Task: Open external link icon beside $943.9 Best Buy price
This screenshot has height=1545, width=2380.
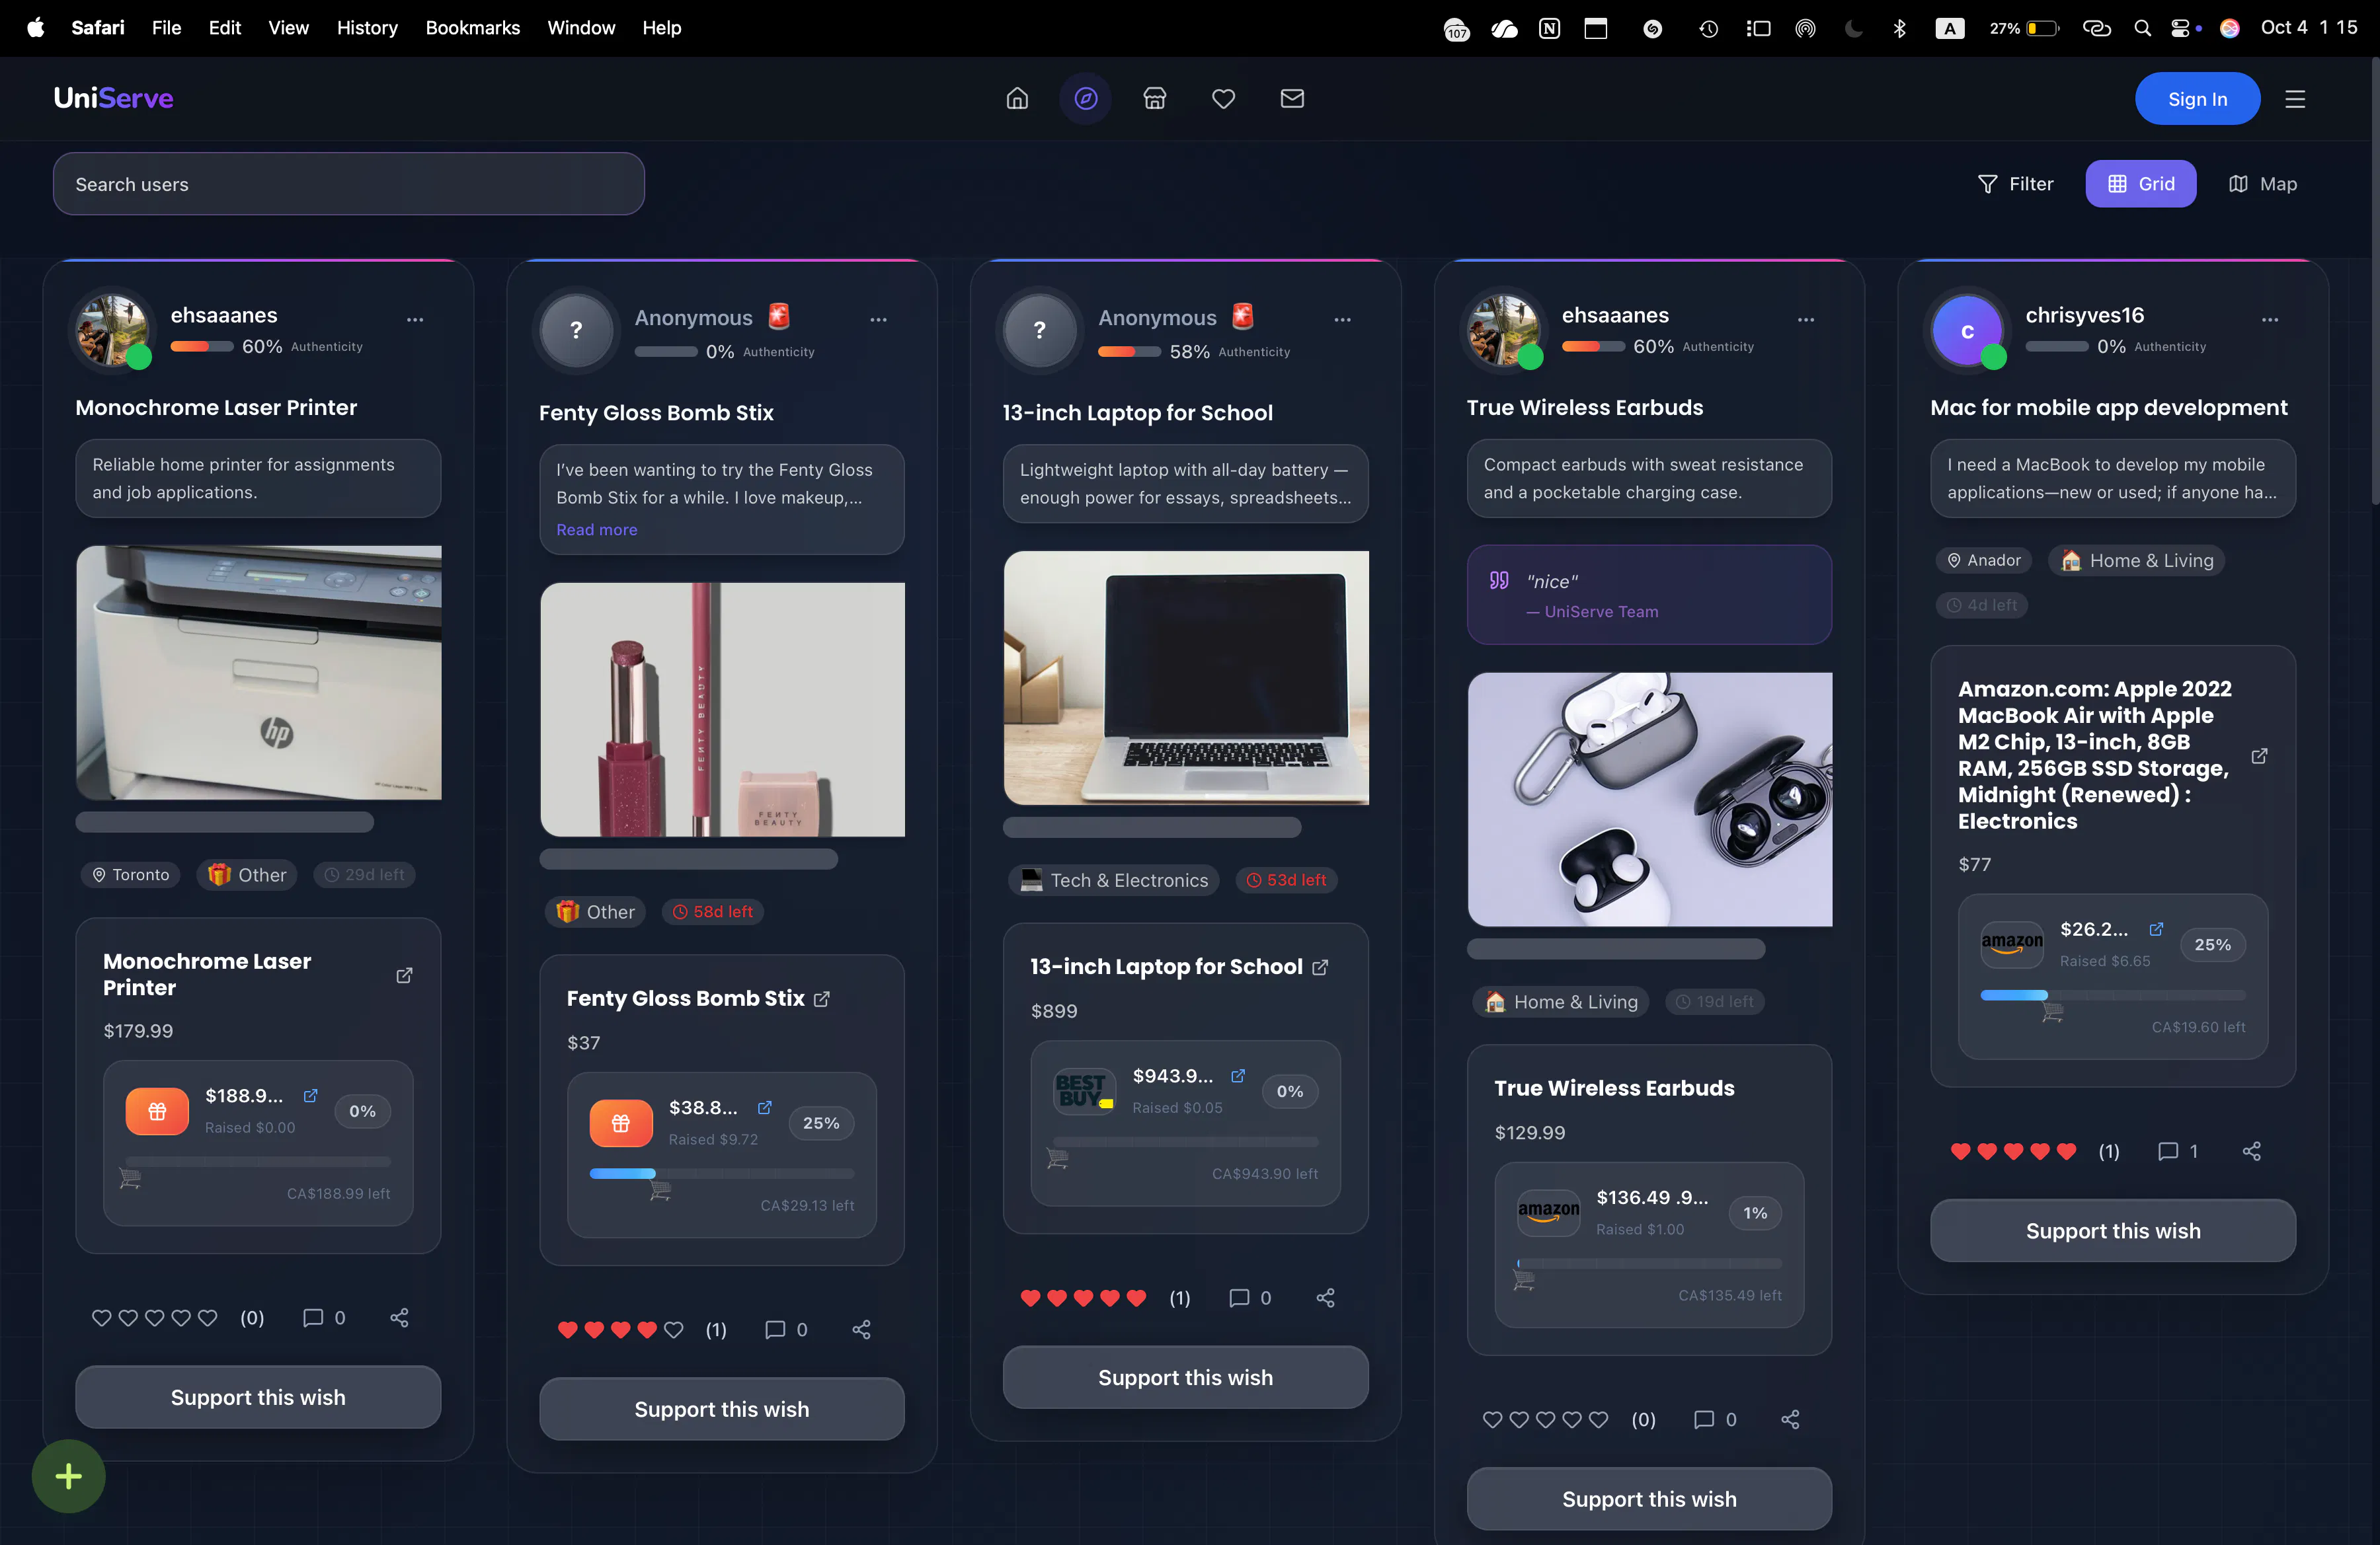Action: (x=1238, y=1075)
